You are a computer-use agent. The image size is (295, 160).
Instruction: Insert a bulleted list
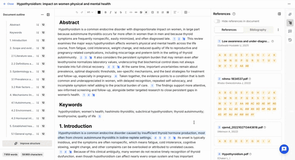tap(158, 13)
